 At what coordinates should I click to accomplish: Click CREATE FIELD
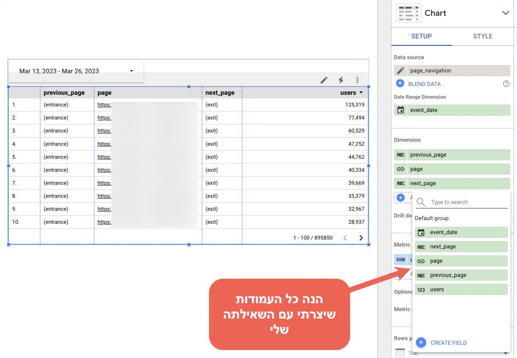448,343
